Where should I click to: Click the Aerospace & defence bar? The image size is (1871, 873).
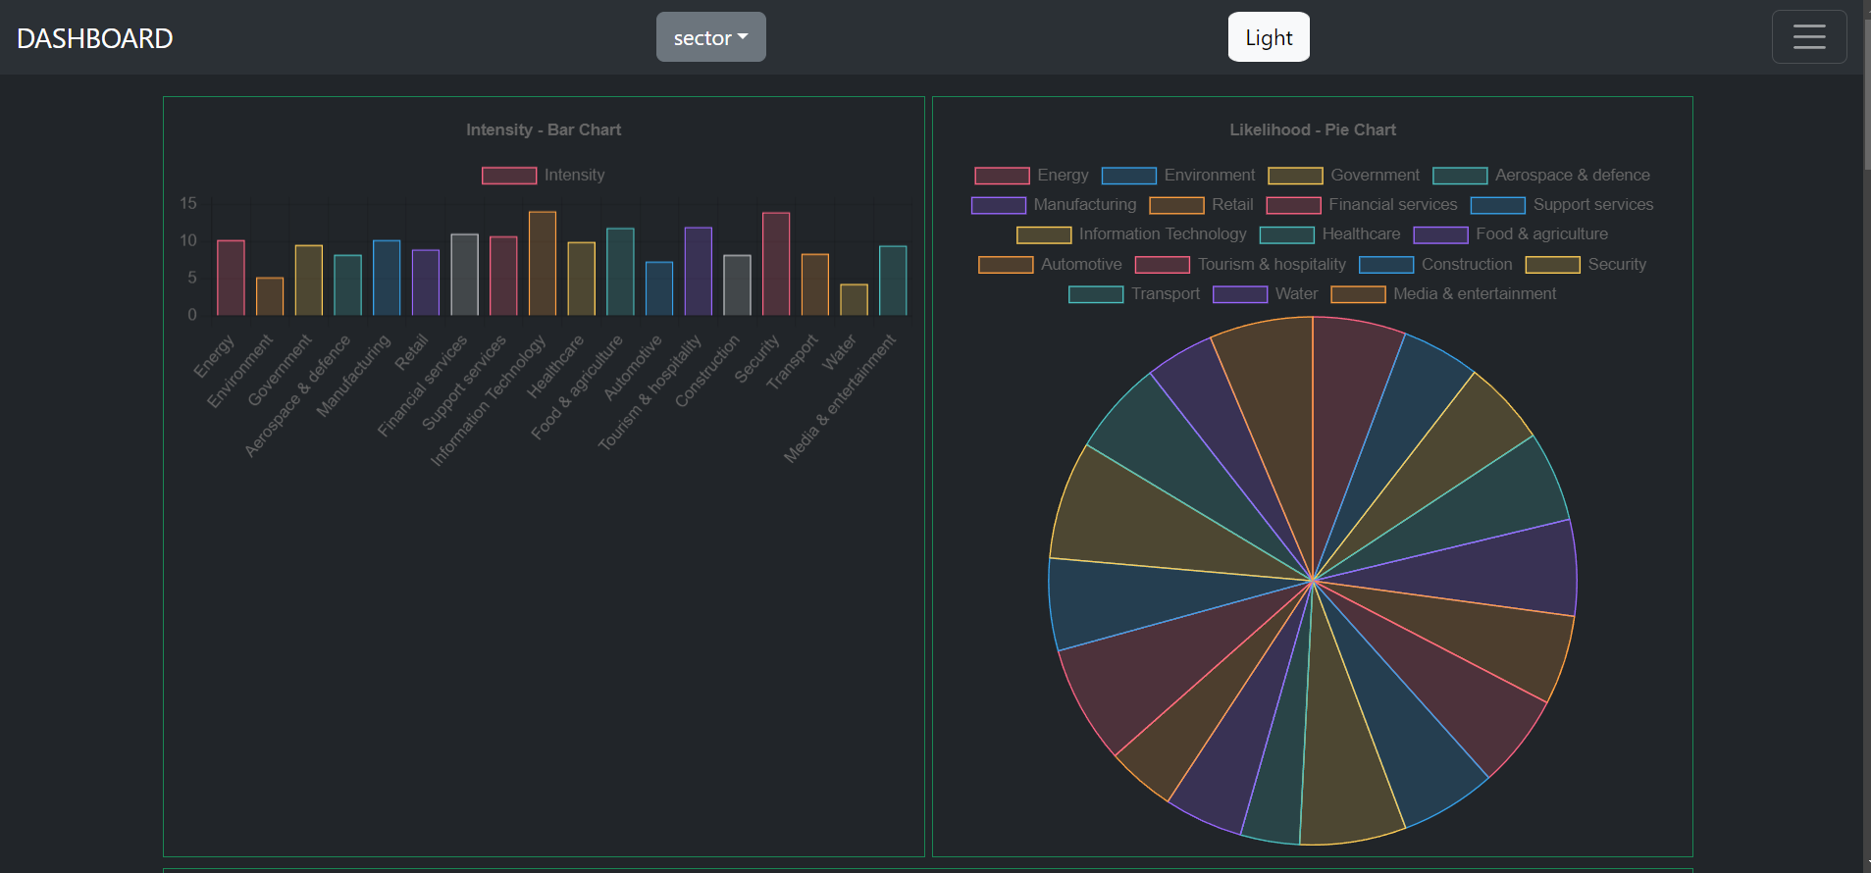[347, 285]
